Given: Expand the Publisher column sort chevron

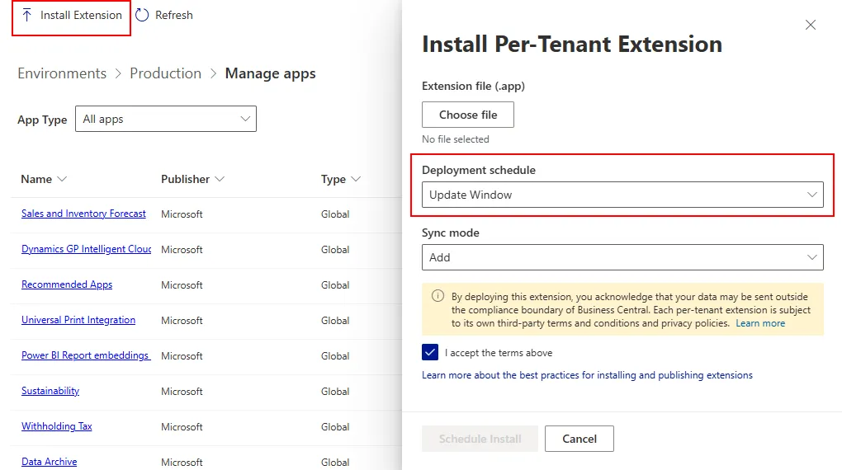Looking at the screenshot, I should 220,179.
